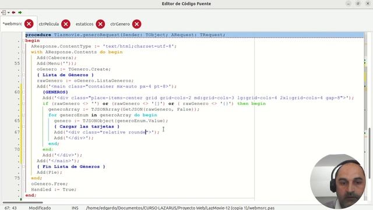Click line number 55 in gutter
373x210 pixels.
click(x=17, y=64)
